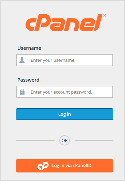Click the orange cPanel logo
Viewport: 125px width, 181px height.
pos(66,23)
